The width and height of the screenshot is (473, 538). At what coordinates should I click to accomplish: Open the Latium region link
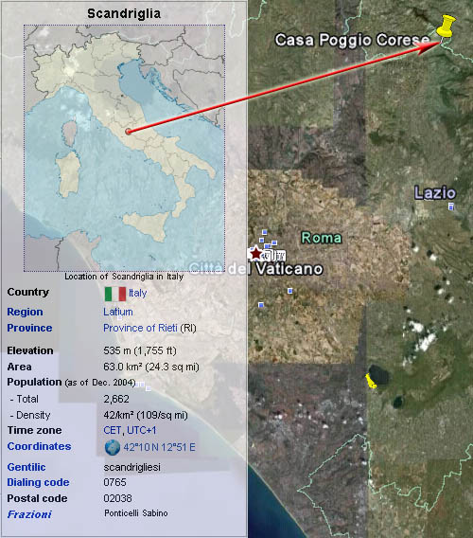coord(118,312)
